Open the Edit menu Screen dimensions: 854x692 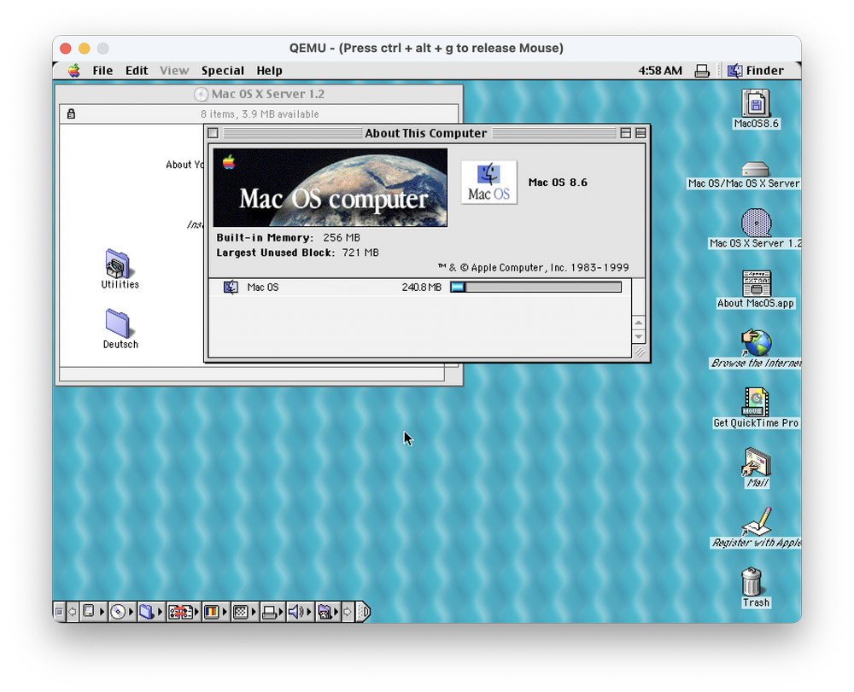(136, 71)
